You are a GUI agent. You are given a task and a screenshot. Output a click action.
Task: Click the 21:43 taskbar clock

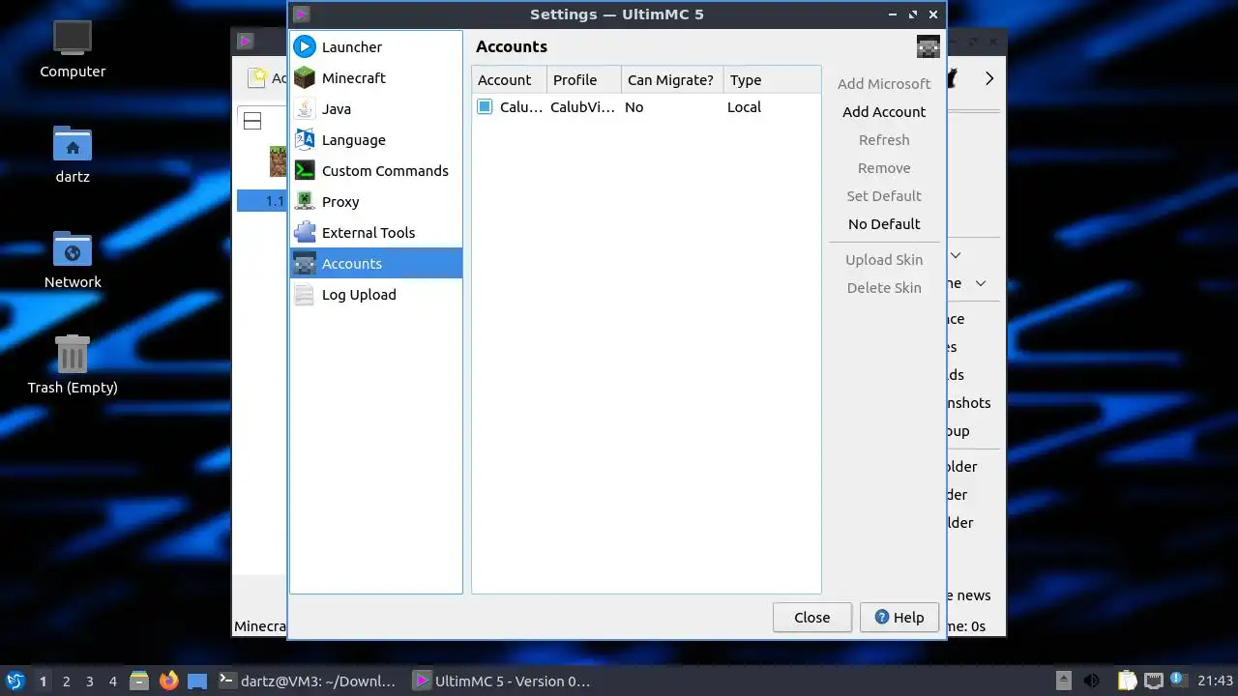(x=1216, y=681)
